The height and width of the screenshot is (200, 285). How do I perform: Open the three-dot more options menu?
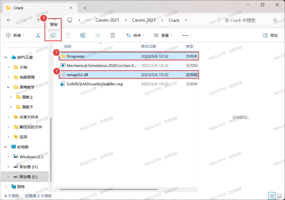coord(186,35)
